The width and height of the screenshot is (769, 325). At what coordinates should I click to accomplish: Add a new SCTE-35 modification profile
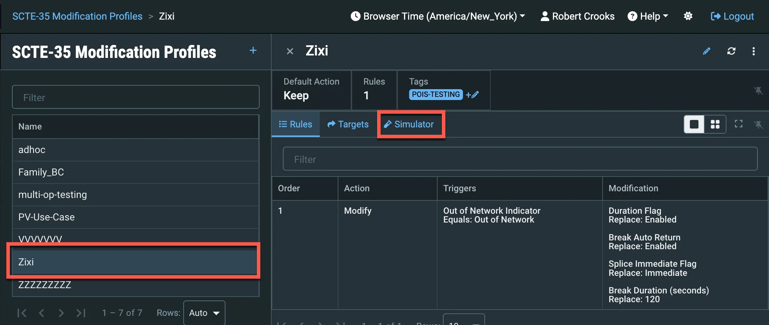[x=253, y=51]
